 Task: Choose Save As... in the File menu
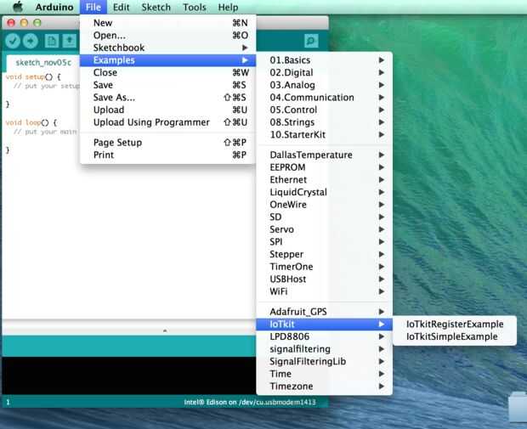point(167,98)
